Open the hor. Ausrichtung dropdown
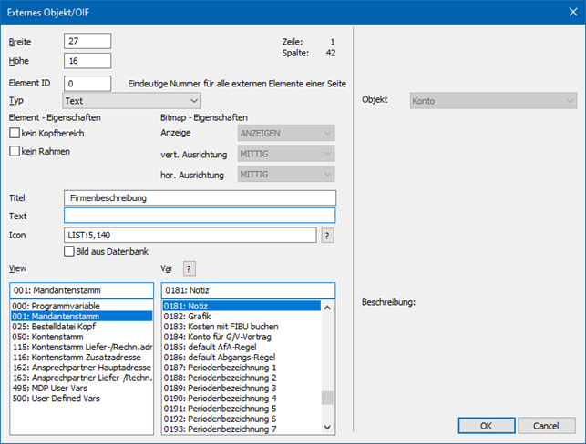This screenshot has height=444, width=586. 285,174
